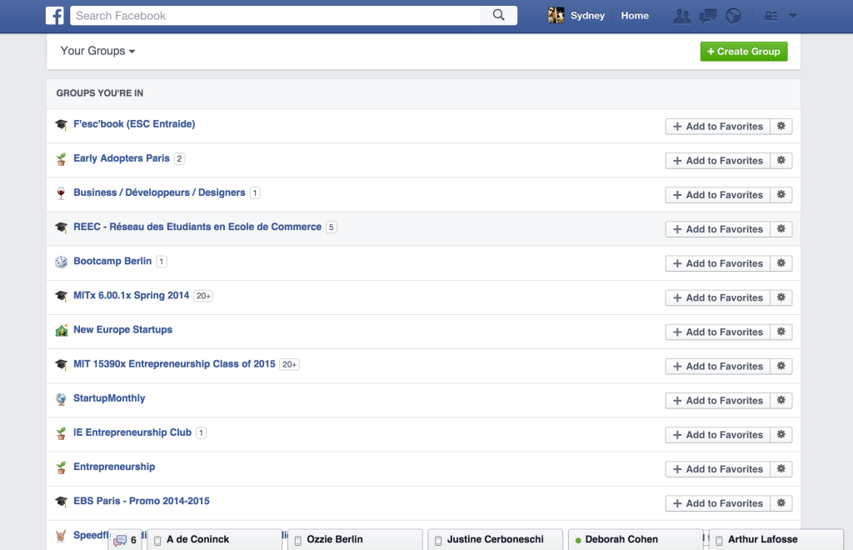Add IE Entrepreneurship Club to Favorites

[x=717, y=435]
